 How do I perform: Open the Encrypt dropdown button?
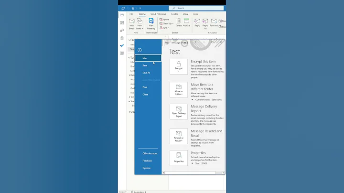pos(179,66)
